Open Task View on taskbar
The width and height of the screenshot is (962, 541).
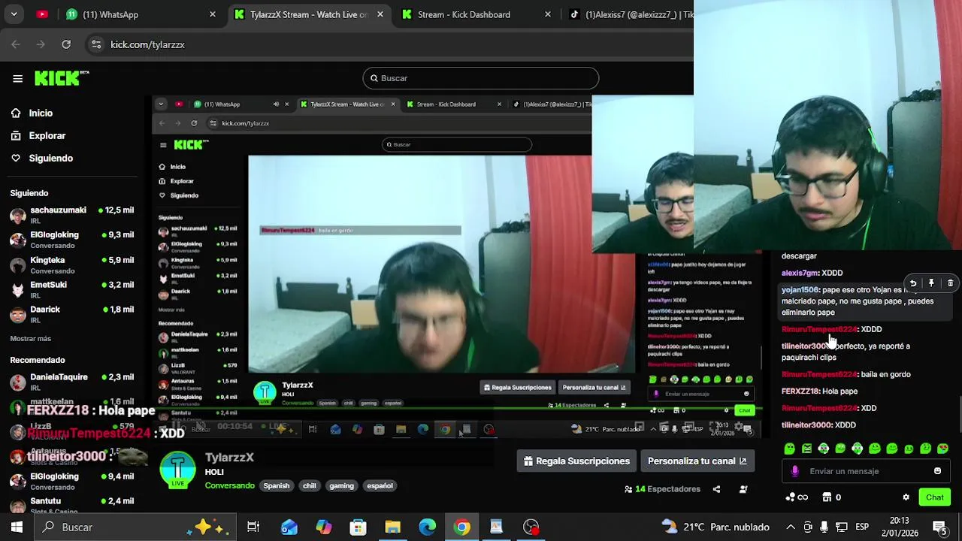[x=253, y=527]
